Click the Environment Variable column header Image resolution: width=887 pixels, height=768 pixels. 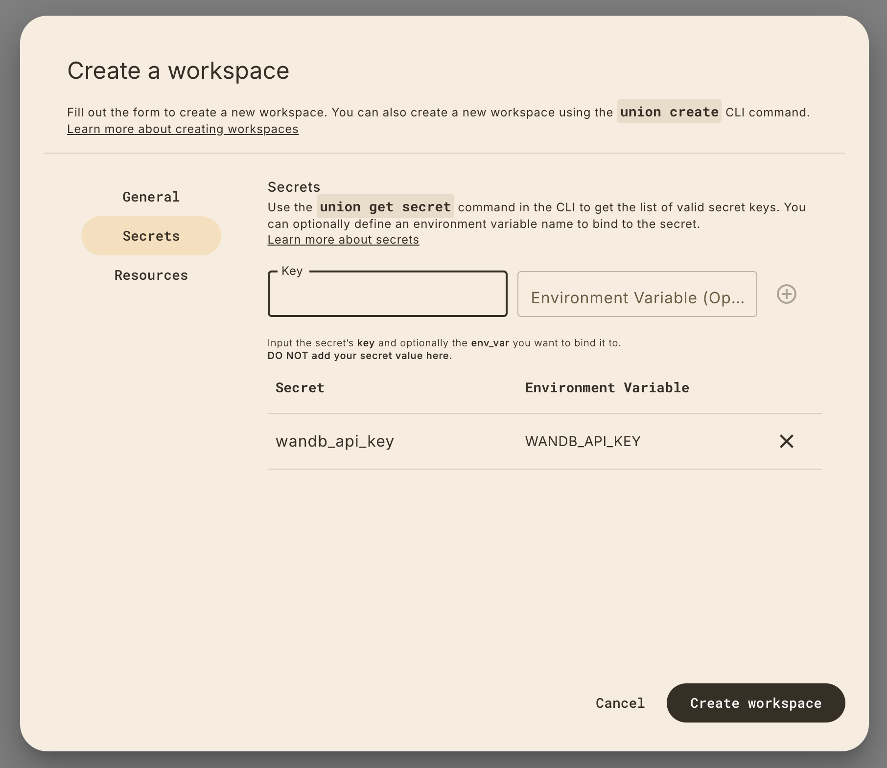click(x=607, y=387)
